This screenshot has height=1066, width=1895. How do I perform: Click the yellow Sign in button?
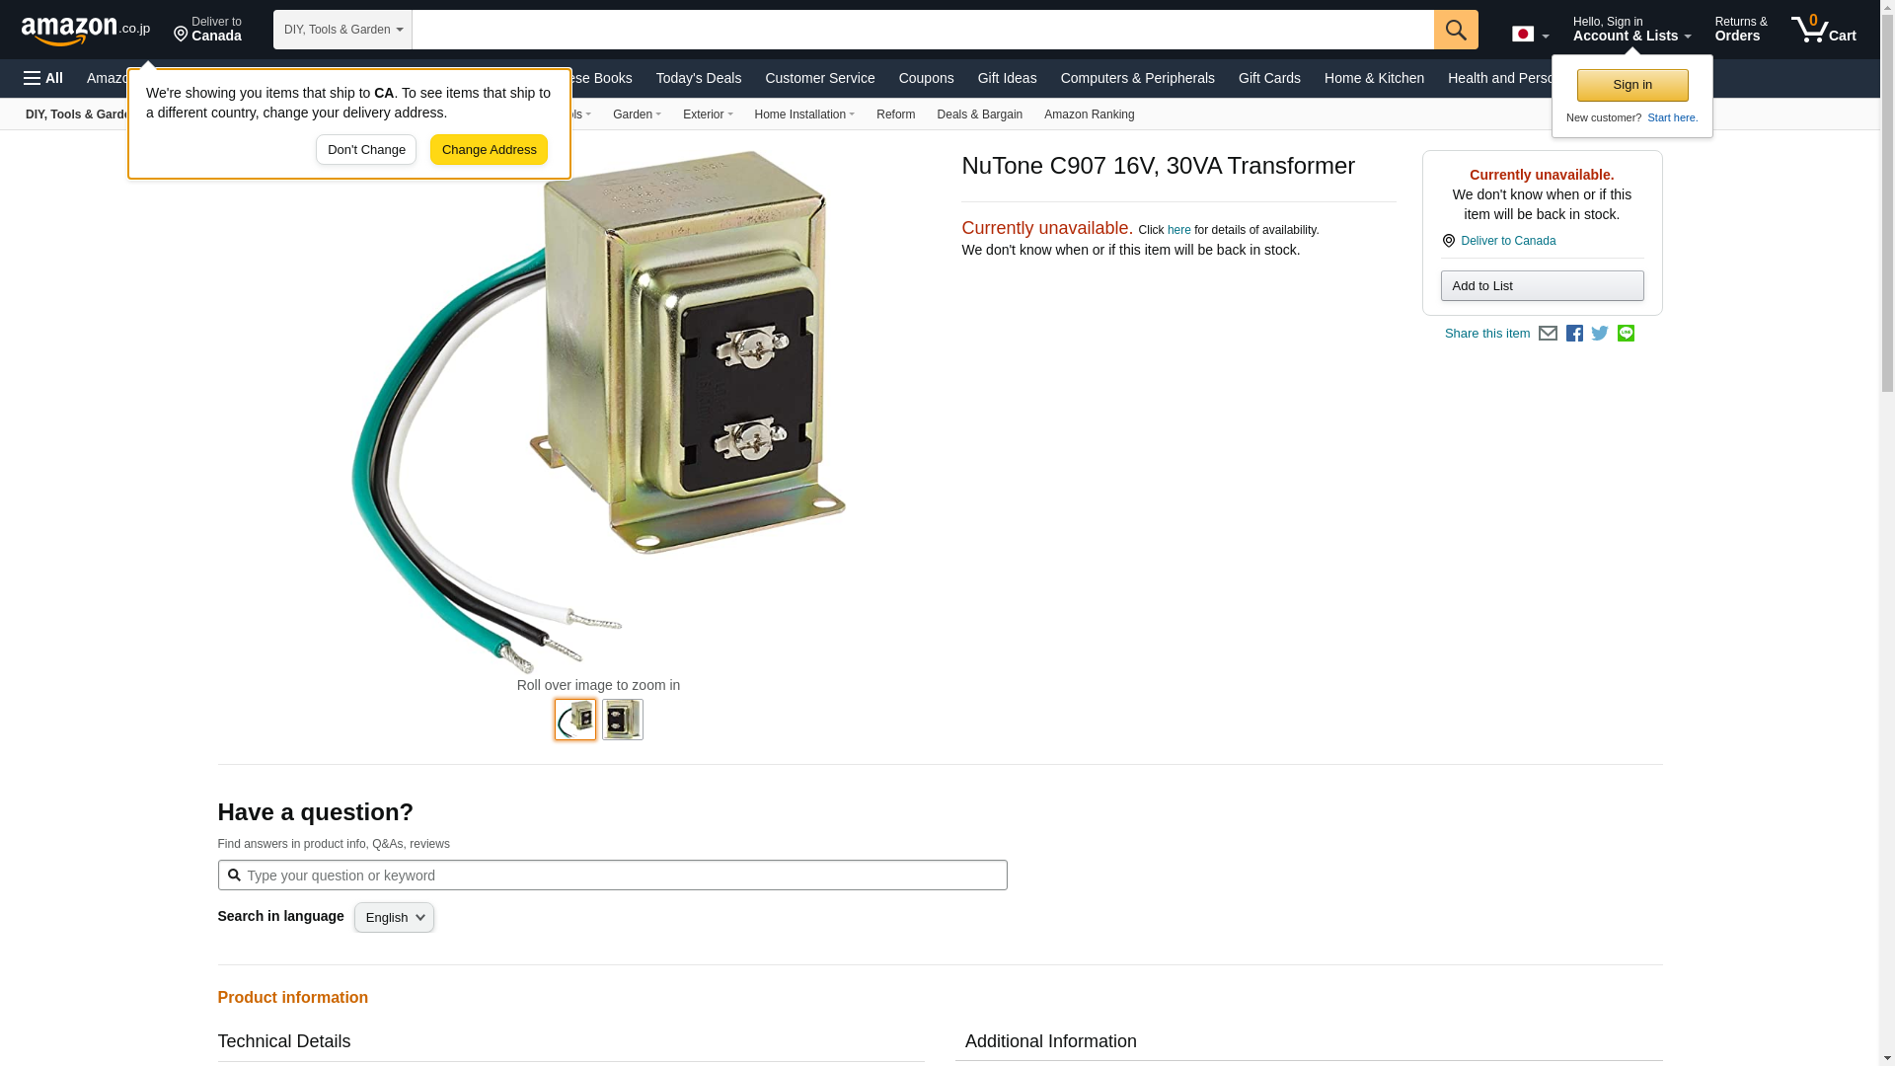coord(1632,85)
